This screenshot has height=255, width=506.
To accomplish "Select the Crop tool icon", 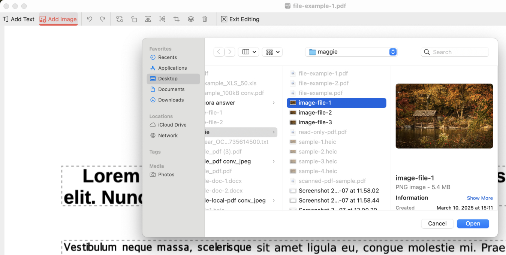I will (x=177, y=19).
